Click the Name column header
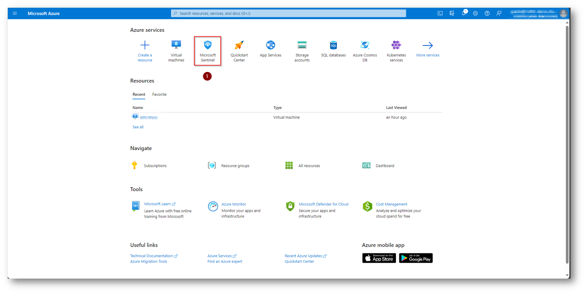 (138, 108)
